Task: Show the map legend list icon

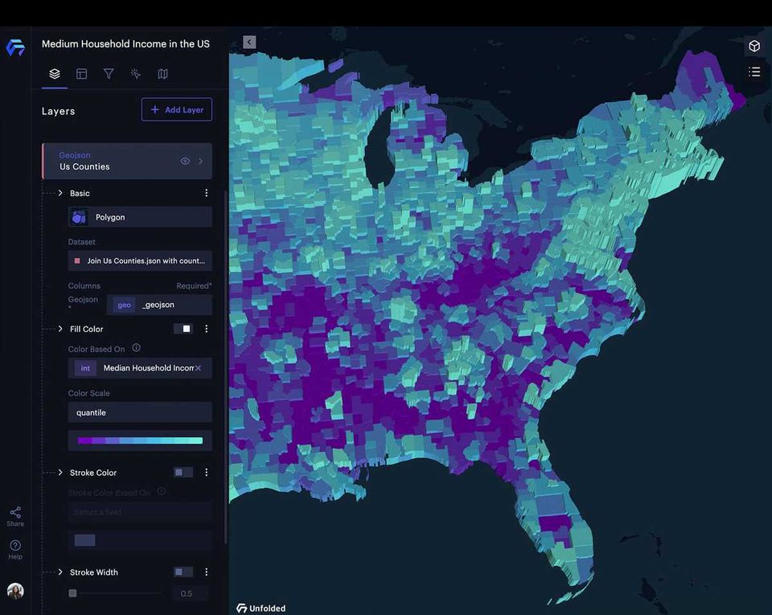Action: click(754, 72)
